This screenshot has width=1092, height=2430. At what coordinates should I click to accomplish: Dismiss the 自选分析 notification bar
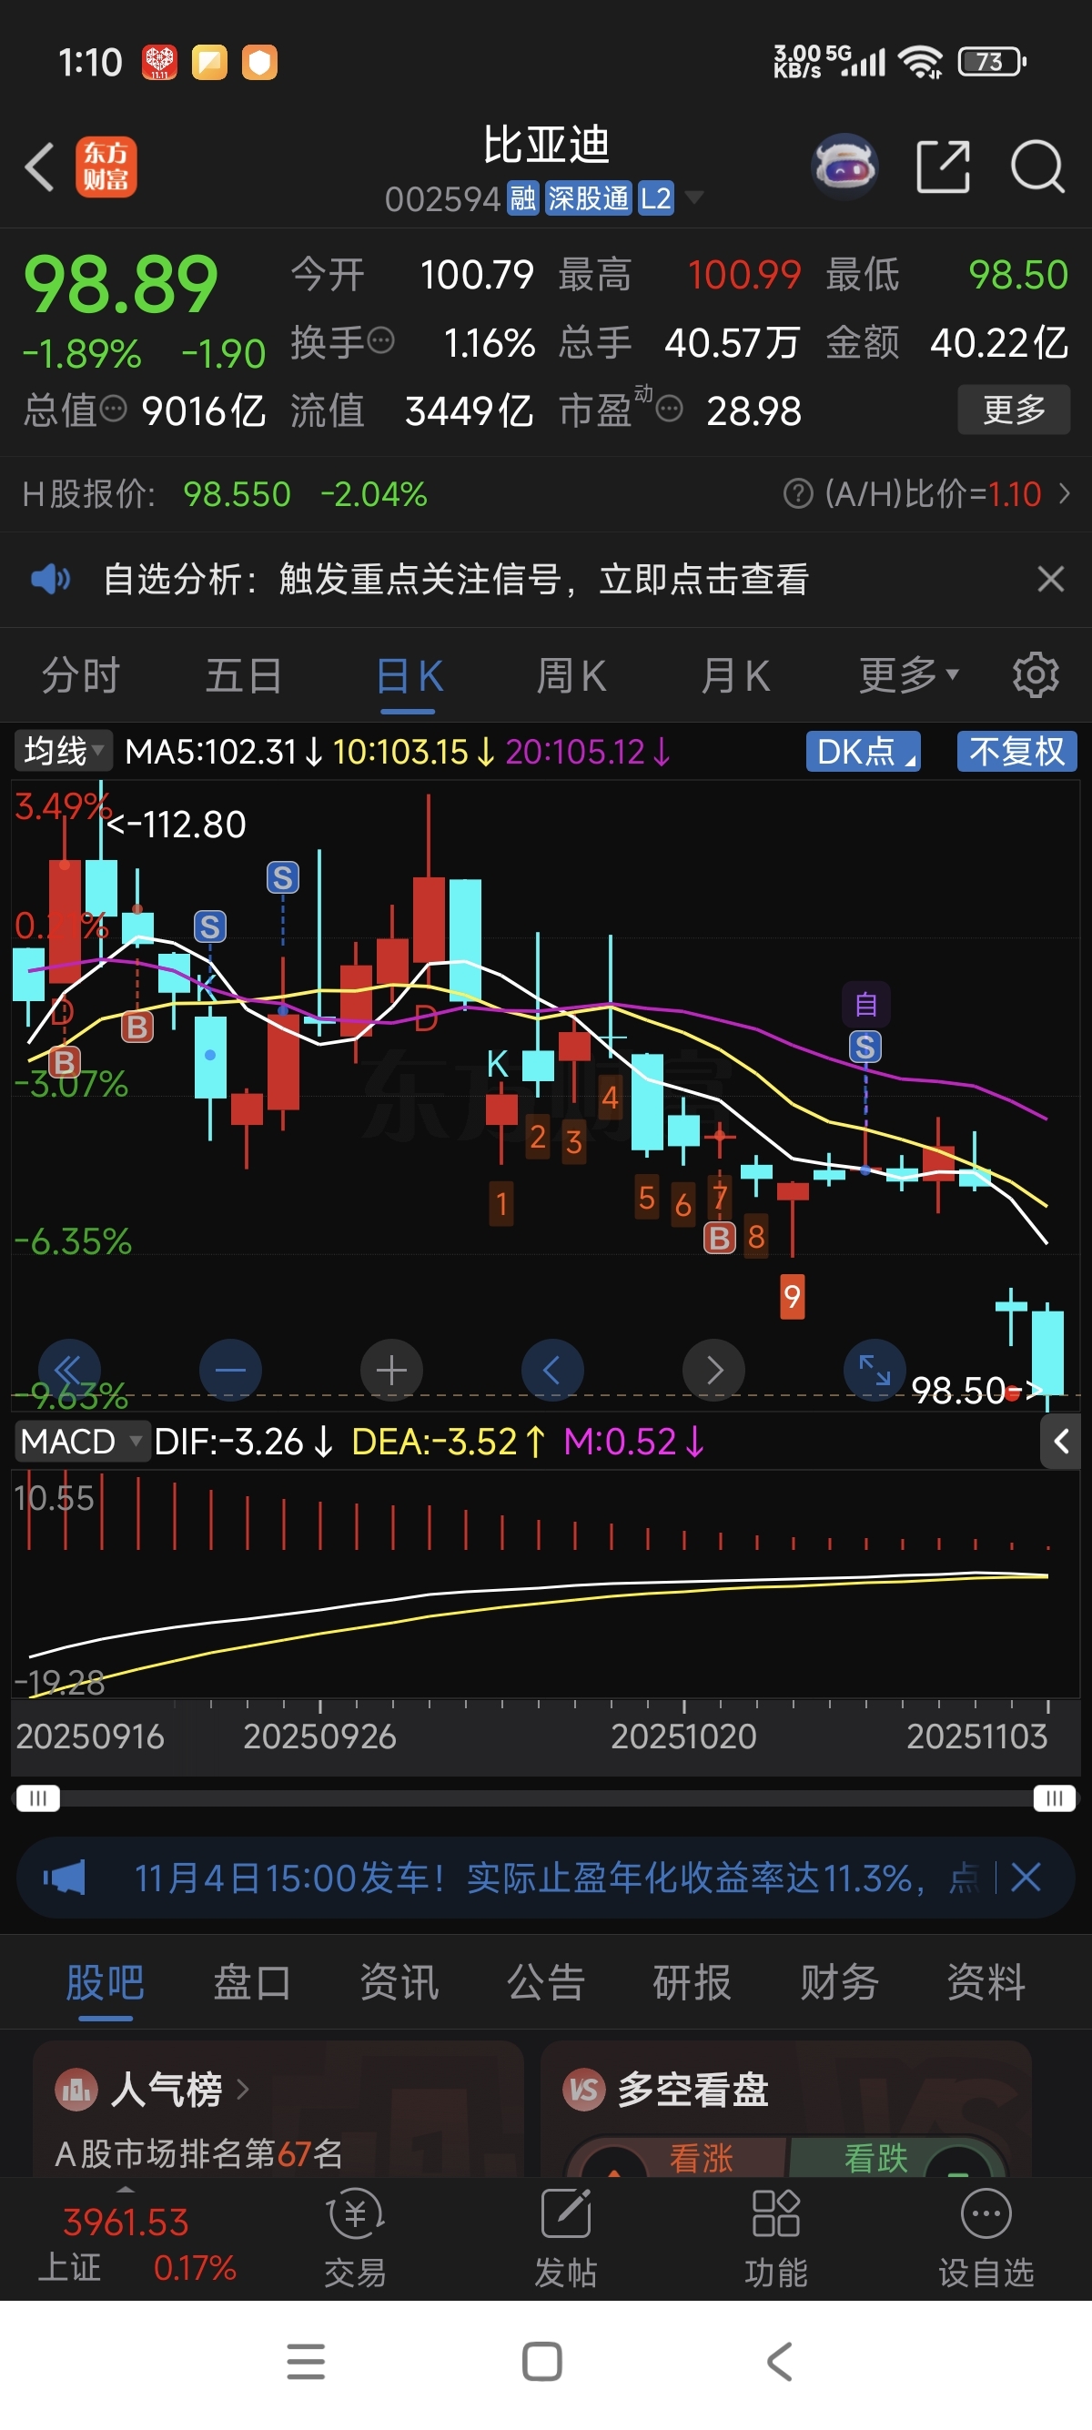pos(1050,578)
